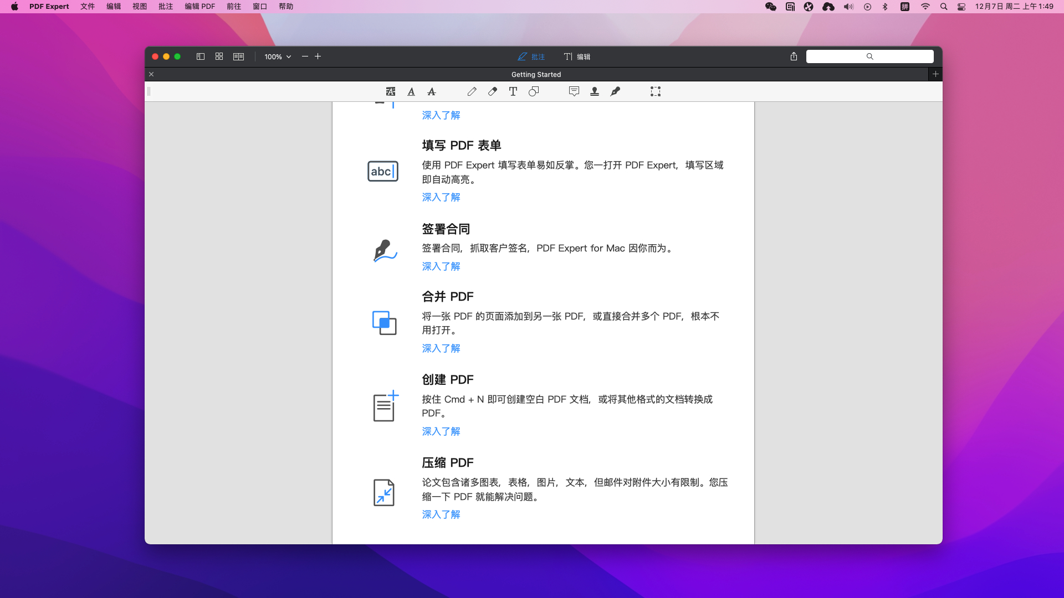This screenshot has height=598, width=1064.
Task: Select the eraser tool
Action: pyautogui.click(x=492, y=91)
